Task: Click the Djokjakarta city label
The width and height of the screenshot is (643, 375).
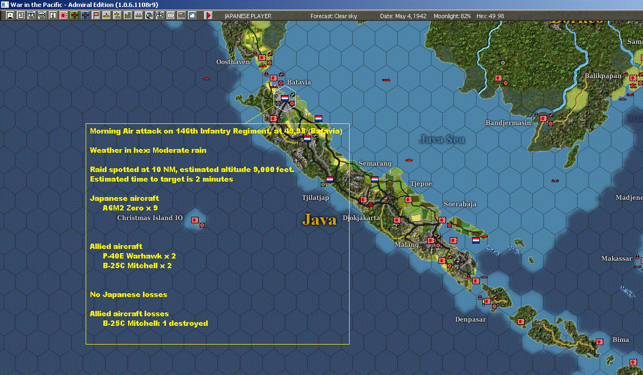Action: (361, 218)
